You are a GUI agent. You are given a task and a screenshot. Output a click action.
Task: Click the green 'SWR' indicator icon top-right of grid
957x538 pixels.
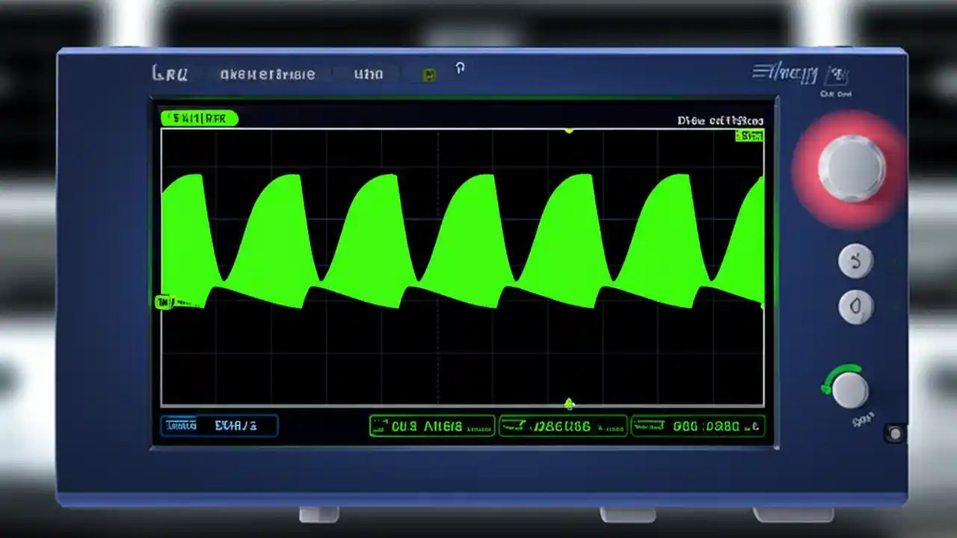coord(750,135)
